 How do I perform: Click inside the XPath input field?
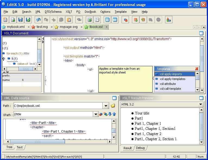[x=53, y=114]
